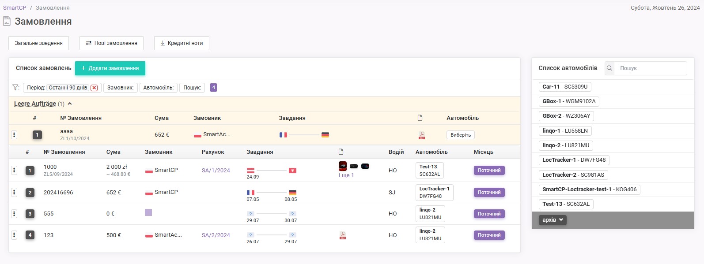Click SmartCP breadcrumb link

[15, 7]
